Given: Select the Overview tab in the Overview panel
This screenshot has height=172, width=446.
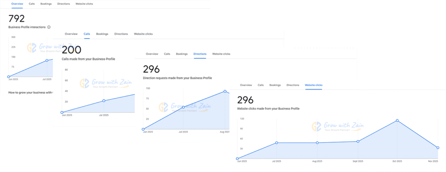Looking at the screenshot, I should 17,4.
